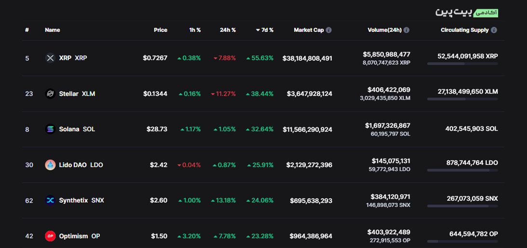
Task: Click Solana supply 402,545,903 SOL
Action: [472, 129]
